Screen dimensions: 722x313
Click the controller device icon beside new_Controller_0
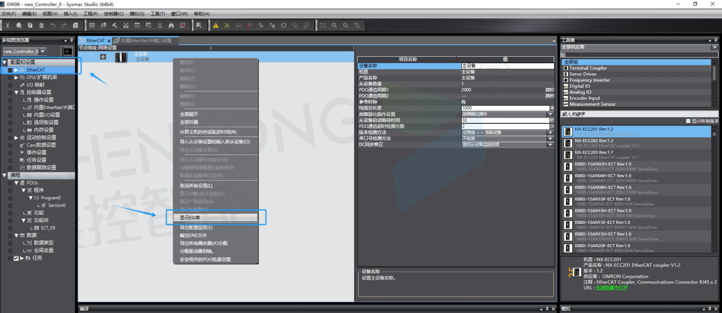click(x=67, y=51)
